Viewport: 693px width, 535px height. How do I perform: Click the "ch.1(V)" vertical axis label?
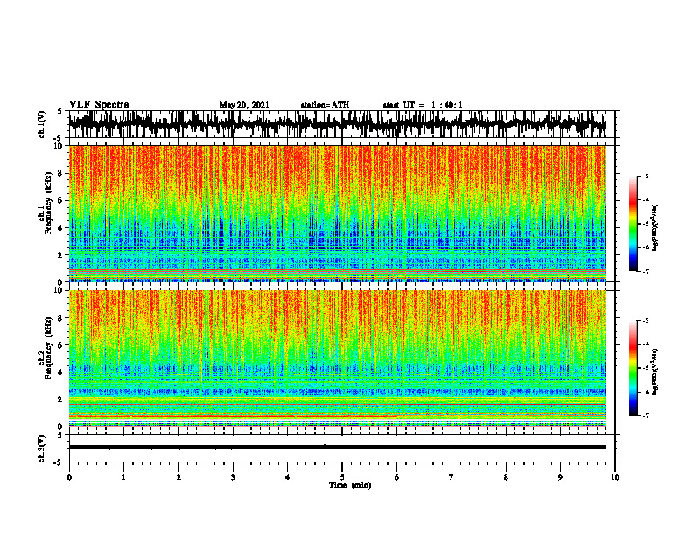[x=41, y=124]
